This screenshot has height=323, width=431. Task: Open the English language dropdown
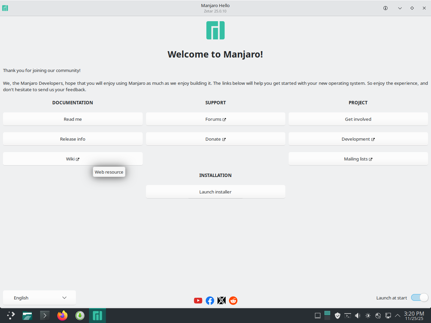click(39, 298)
